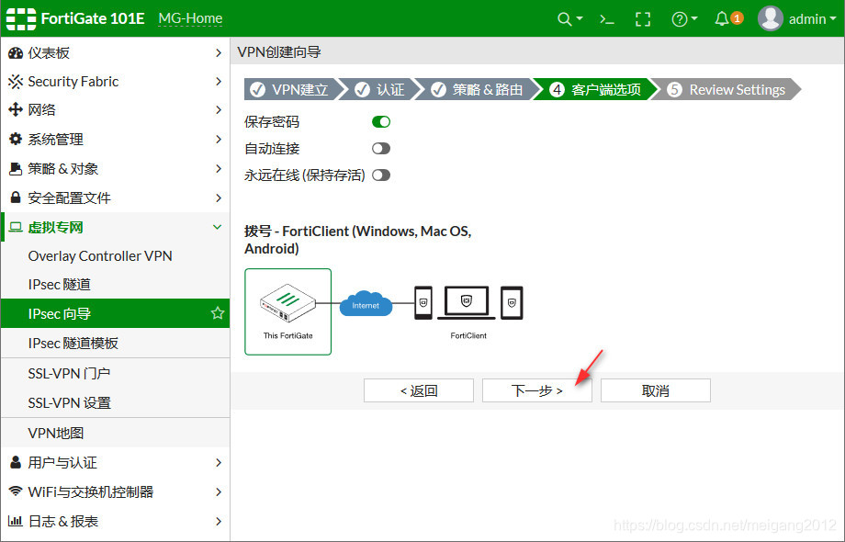845x542 pixels.
Task: Click the WiFi icon in sidebar
Action: (16, 491)
